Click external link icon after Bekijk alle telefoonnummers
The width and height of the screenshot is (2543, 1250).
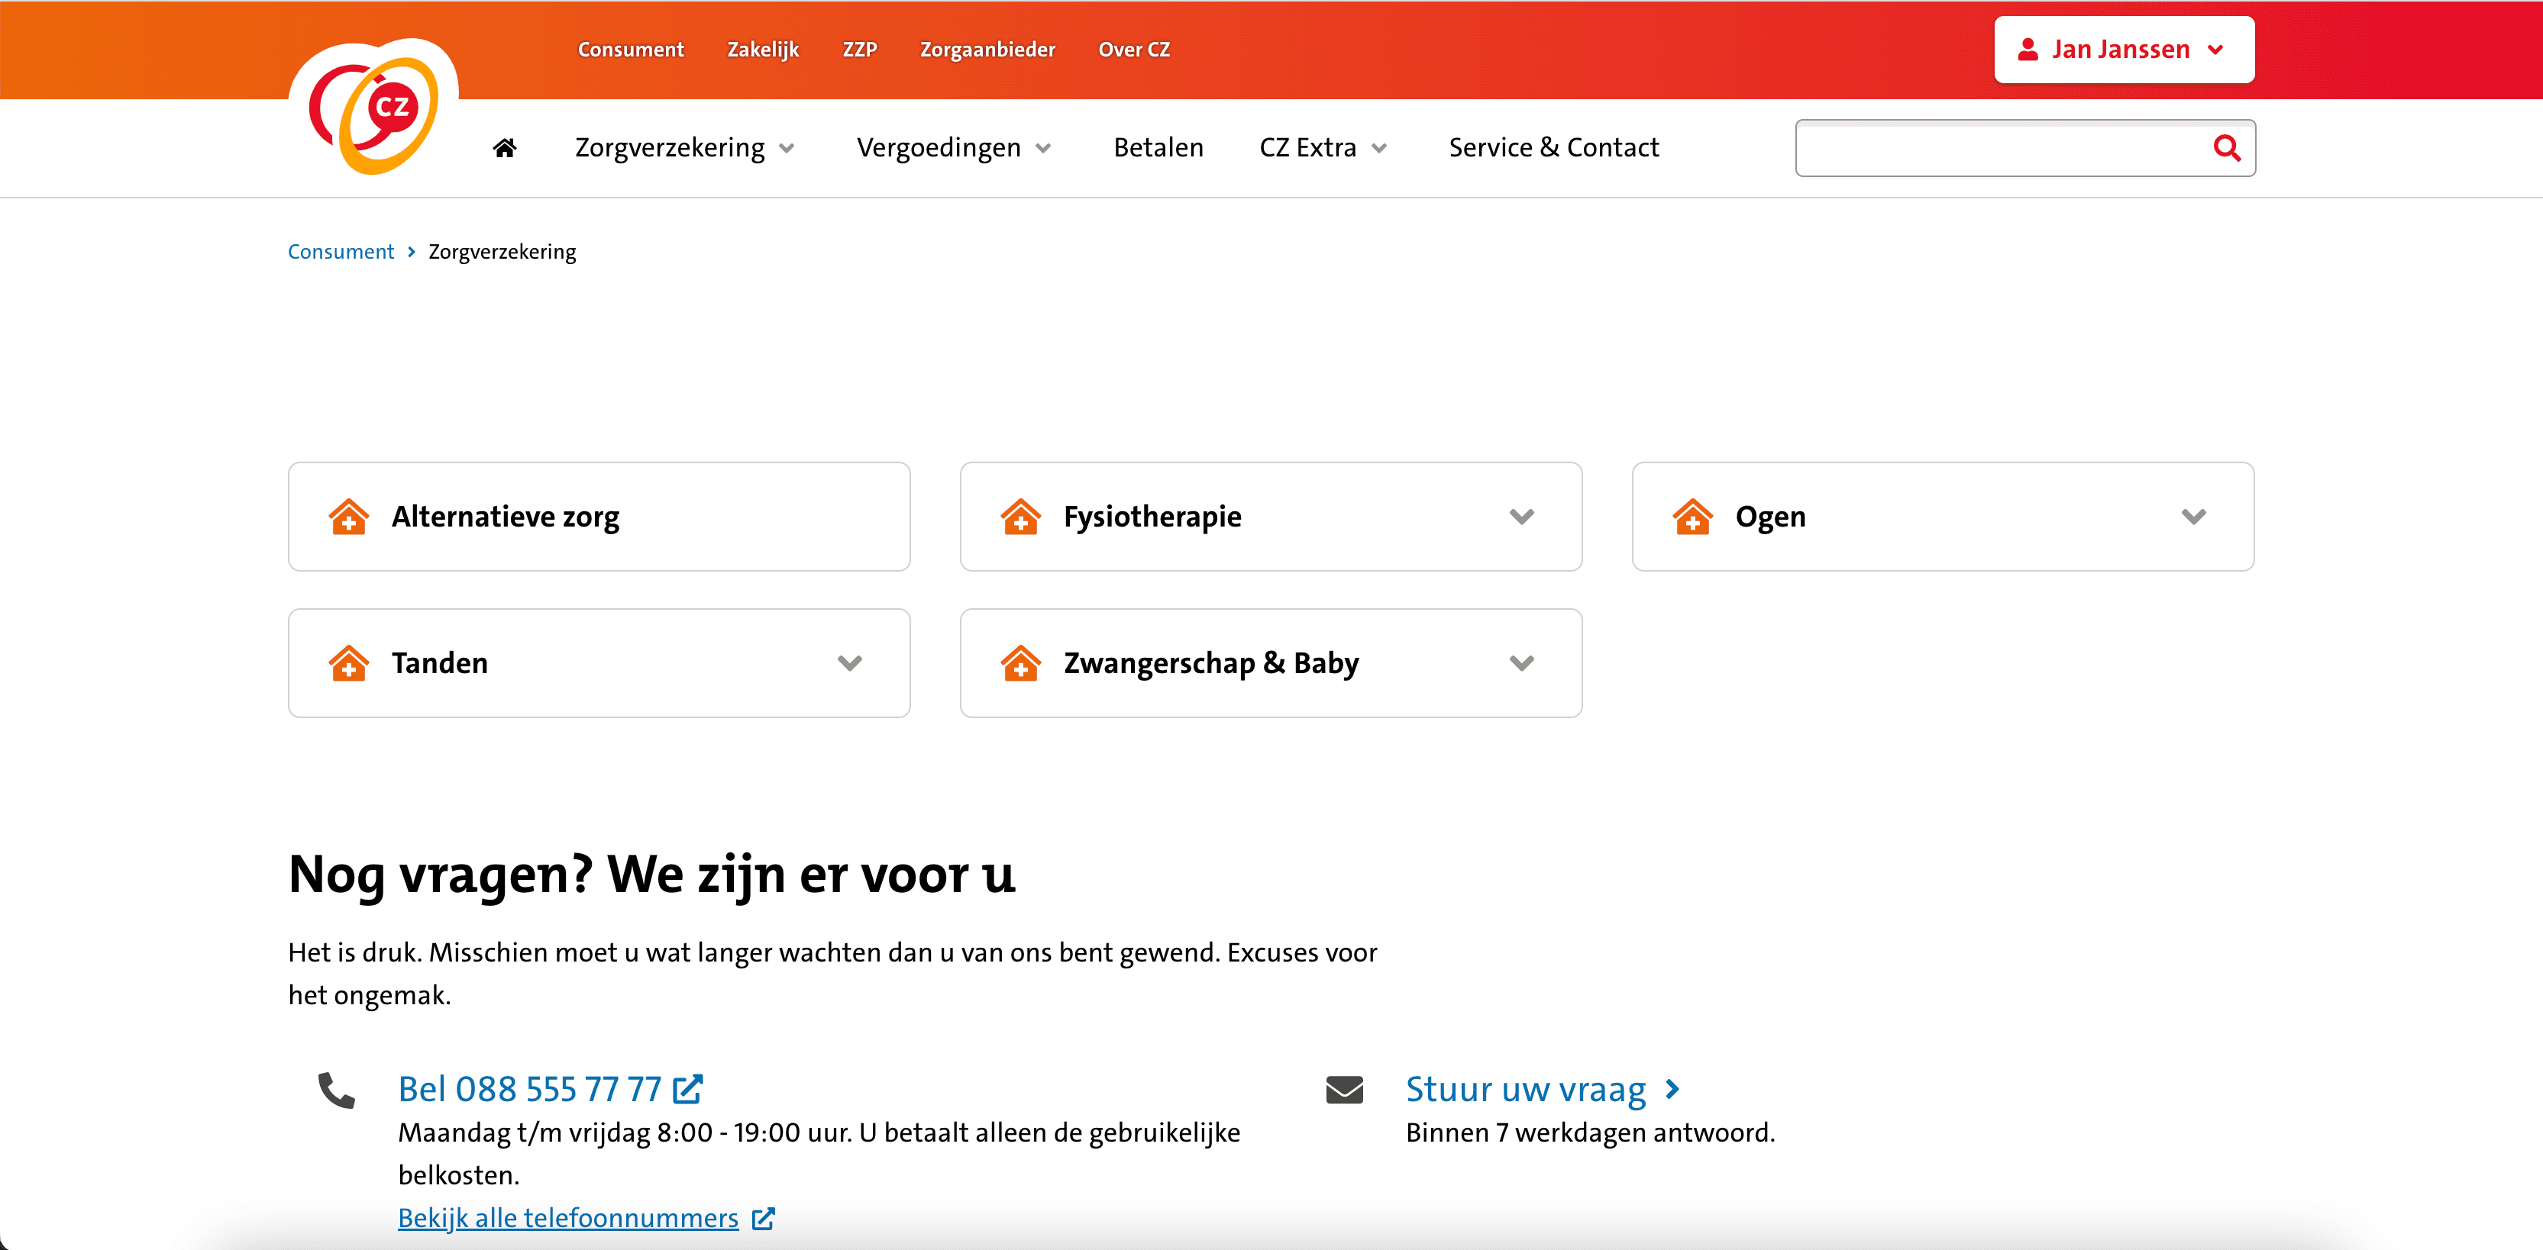pos(763,1219)
